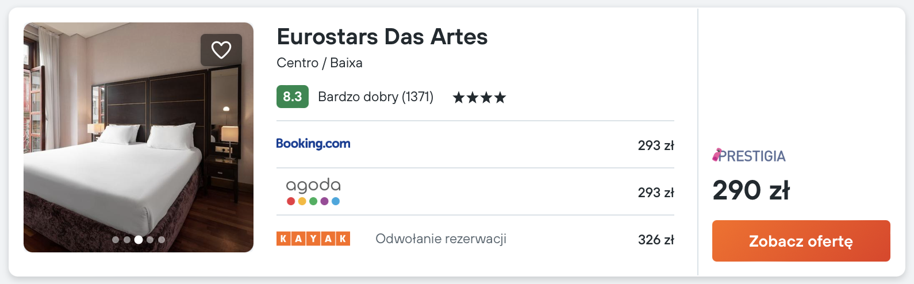Click the KAYAK logo
The image size is (914, 284).
click(x=313, y=239)
